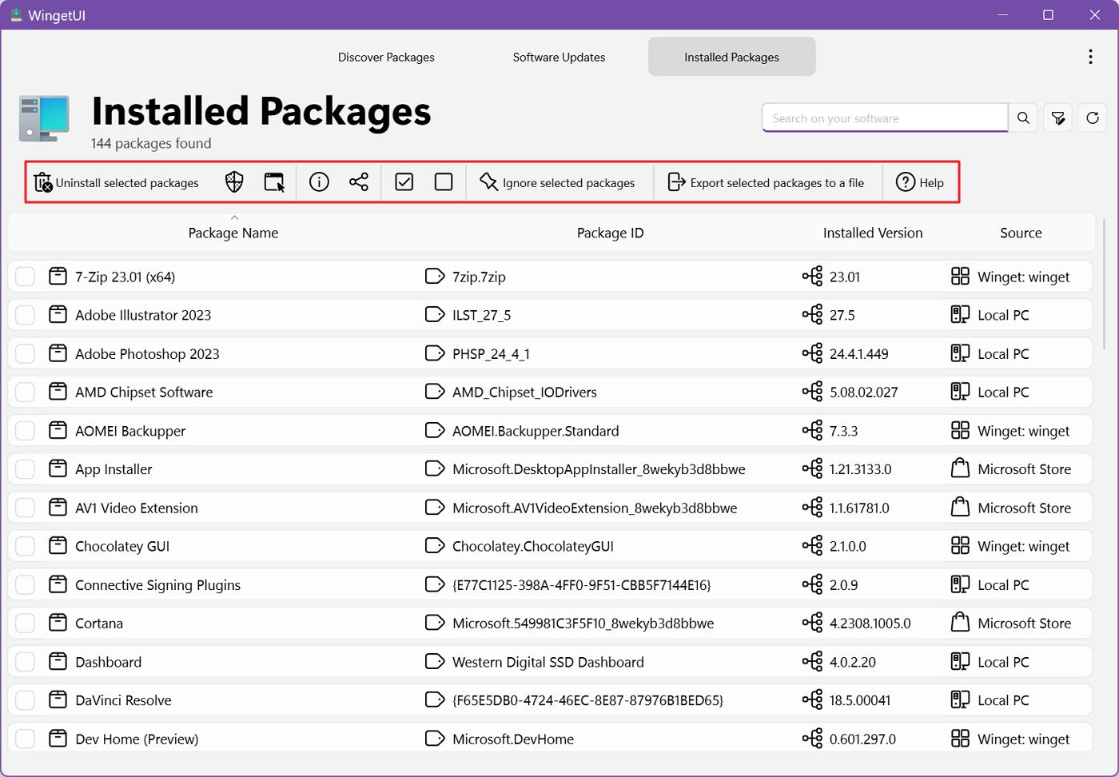Click Local PC icon in DaVinci Resolve row
This screenshot has height=777, width=1119.
click(960, 700)
